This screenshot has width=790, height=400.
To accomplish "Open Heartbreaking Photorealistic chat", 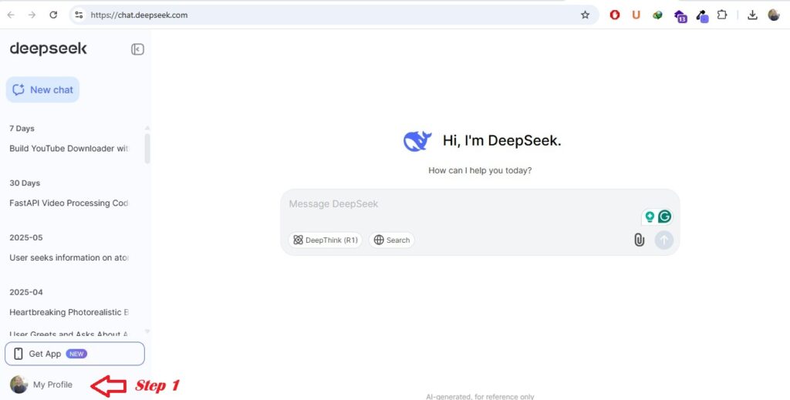I will pos(69,312).
